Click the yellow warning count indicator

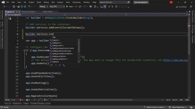point(28,100)
